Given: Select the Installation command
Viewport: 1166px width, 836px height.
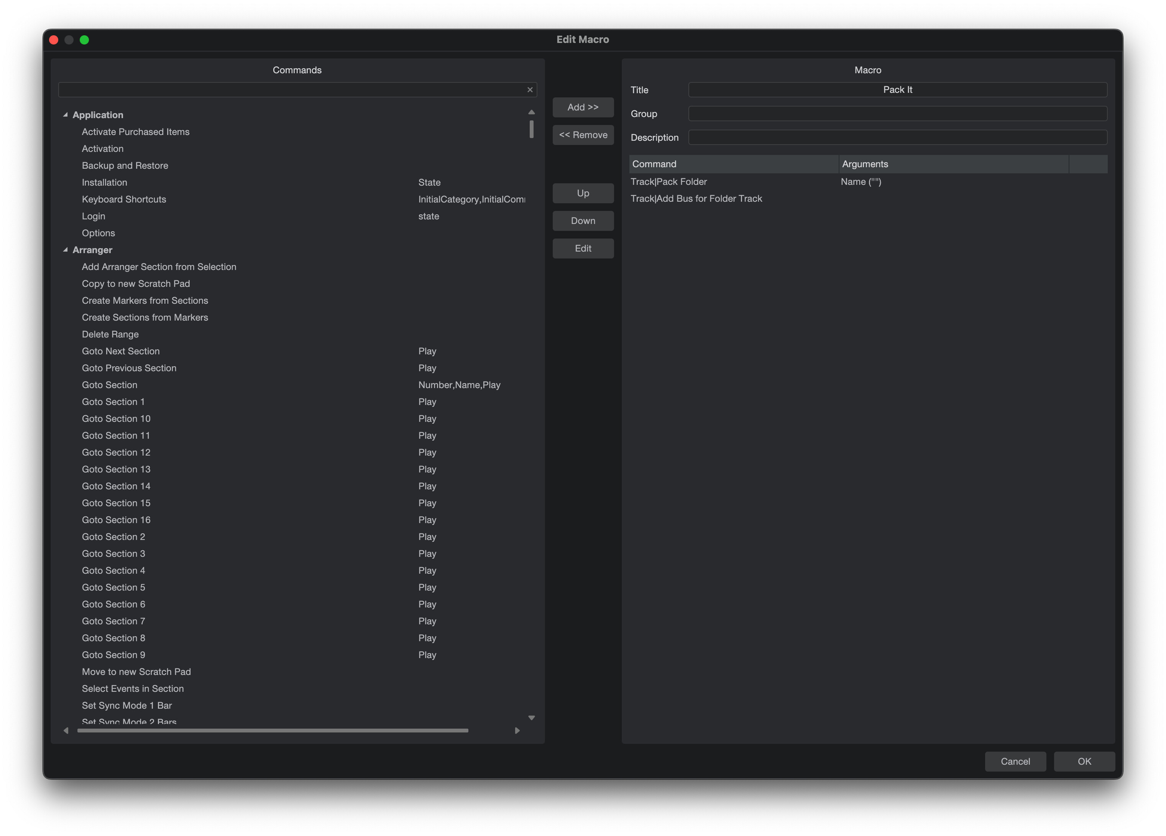Looking at the screenshot, I should (104, 183).
